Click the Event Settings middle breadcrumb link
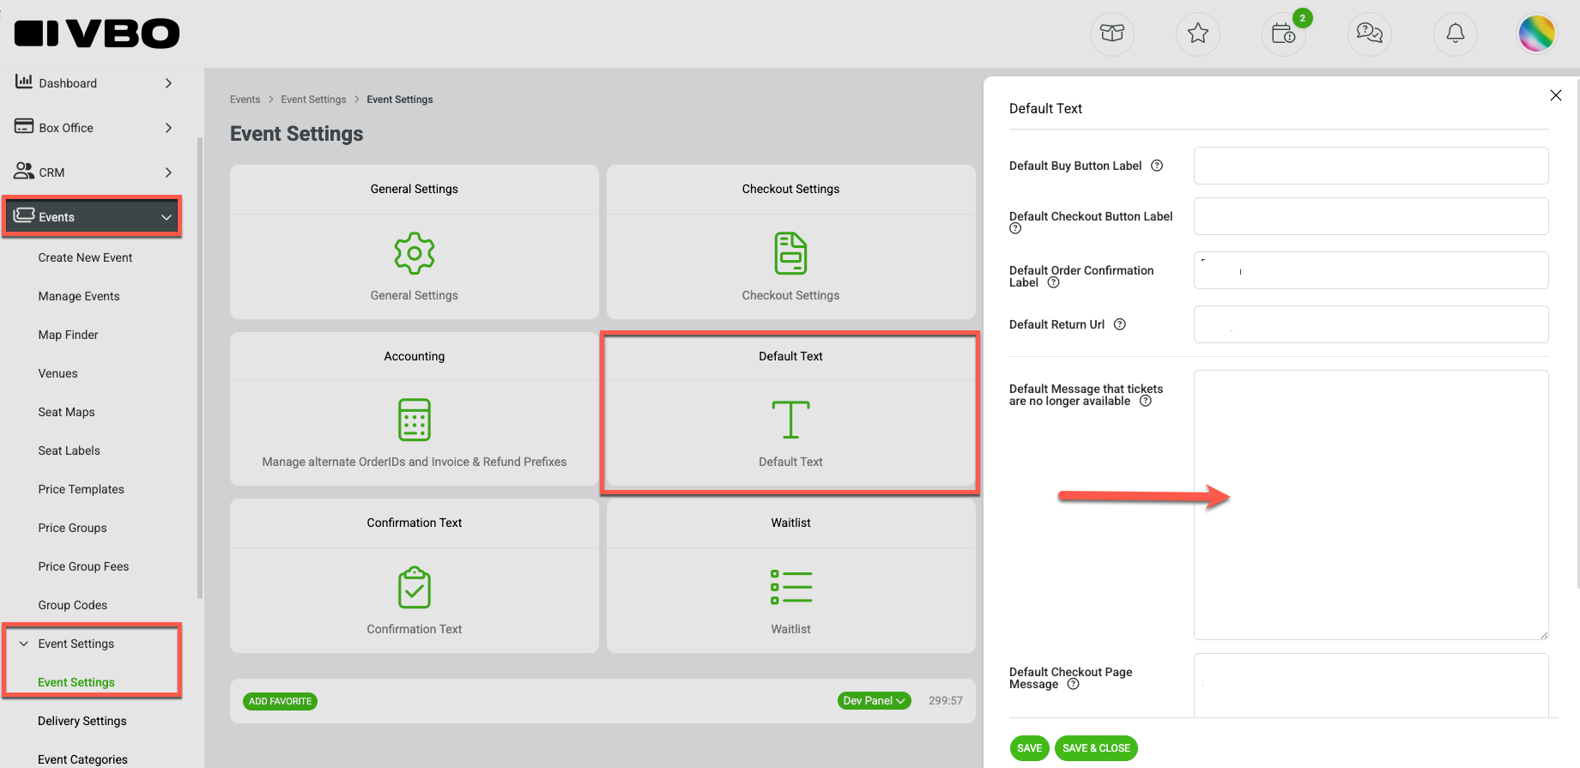Viewport: 1580px width, 768px height. tap(313, 100)
